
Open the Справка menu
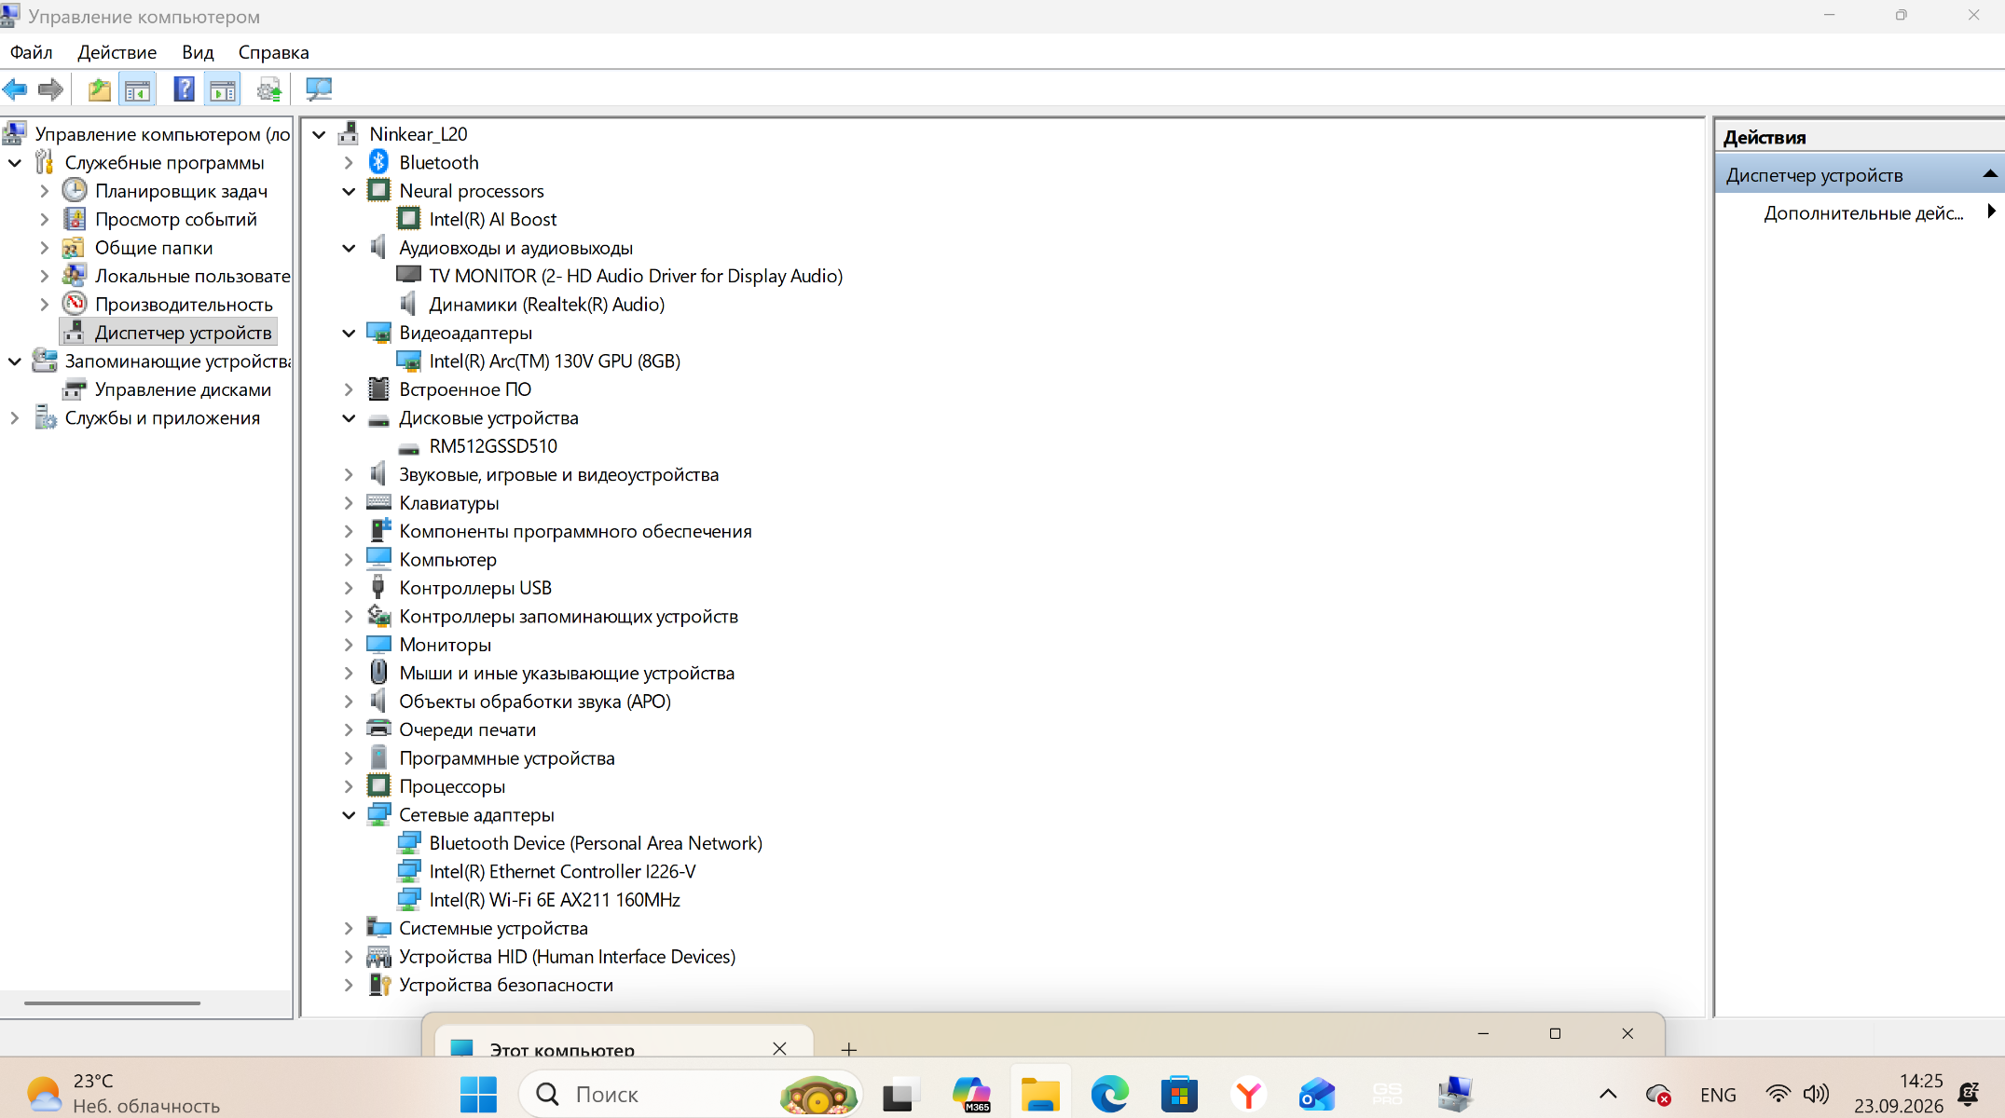(273, 52)
